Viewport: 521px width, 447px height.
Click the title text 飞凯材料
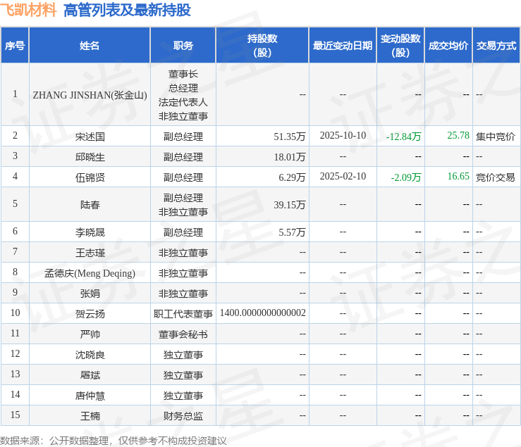28,10
